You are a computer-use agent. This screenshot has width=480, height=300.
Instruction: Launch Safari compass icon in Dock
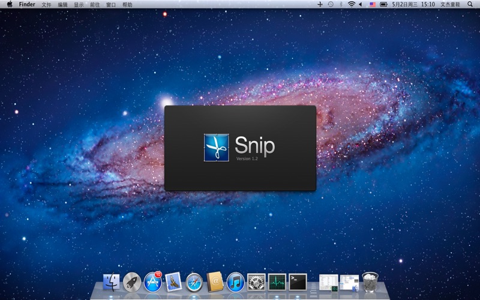click(194, 282)
